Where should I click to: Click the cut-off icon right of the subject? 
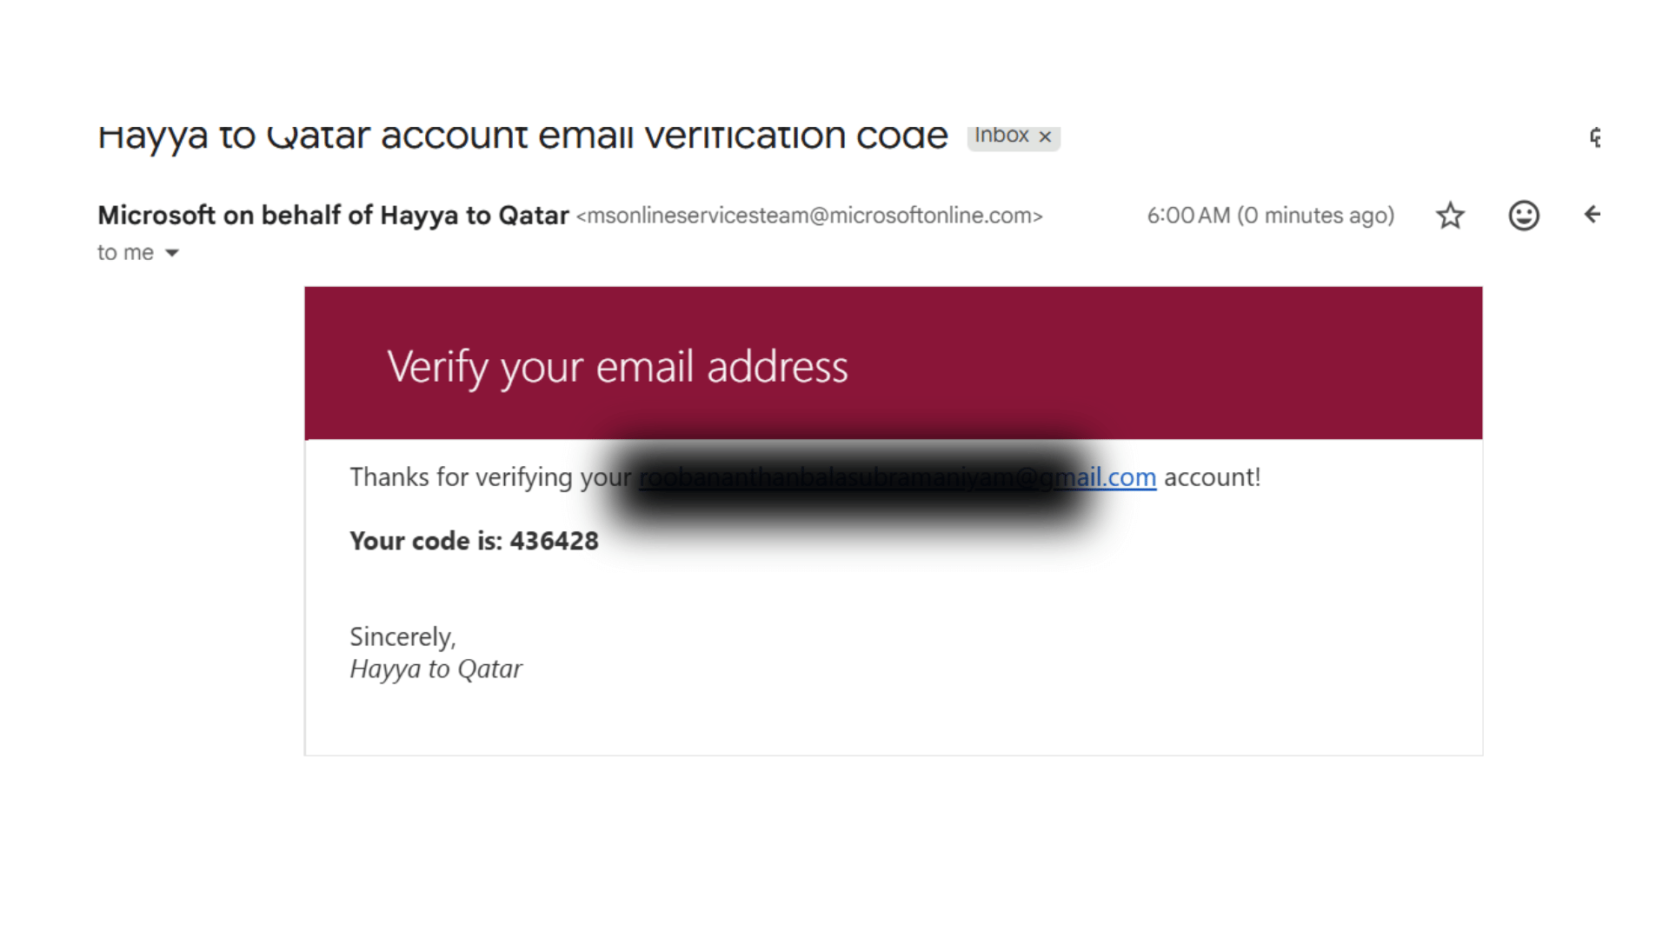click(x=1595, y=137)
